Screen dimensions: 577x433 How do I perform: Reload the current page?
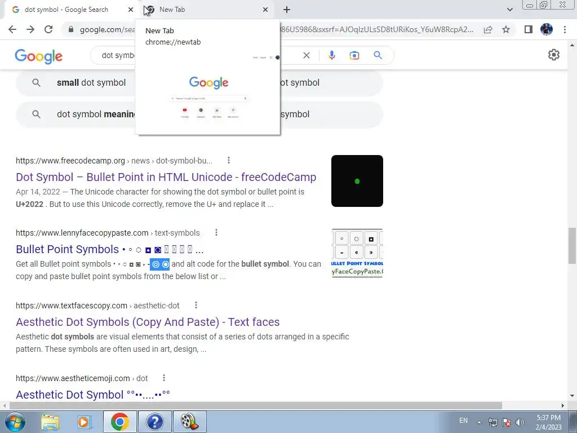click(x=48, y=29)
